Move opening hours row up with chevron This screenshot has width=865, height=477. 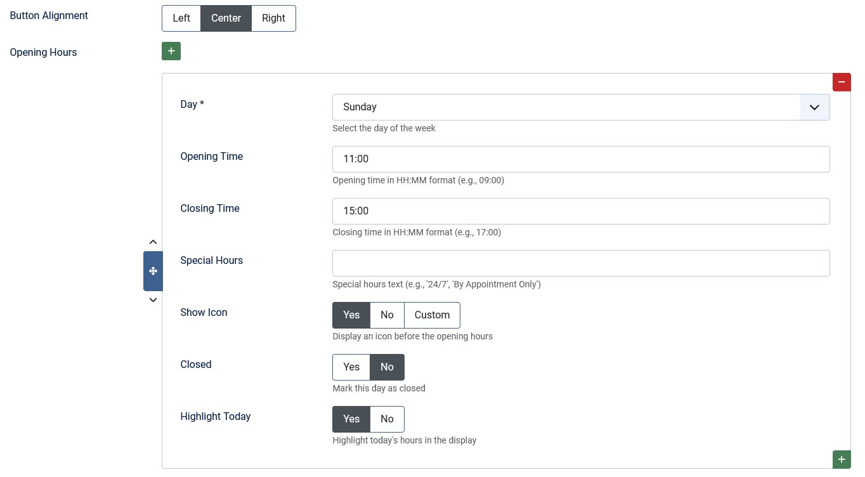click(153, 242)
